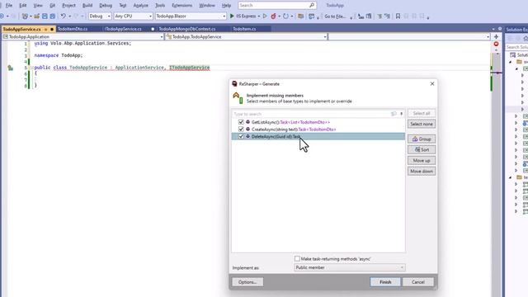
Task: Click the restart circular-arrow toolbar icon
Action: coord(285,16)
